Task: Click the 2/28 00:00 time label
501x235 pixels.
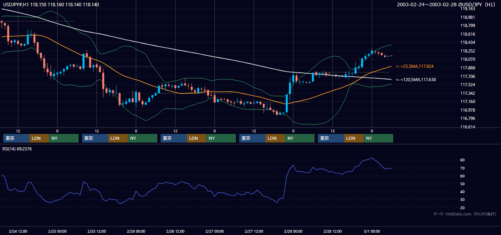Action: [x=293, y=231]
